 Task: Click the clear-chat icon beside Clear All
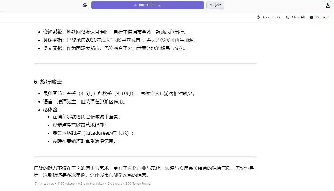(288, 17)
